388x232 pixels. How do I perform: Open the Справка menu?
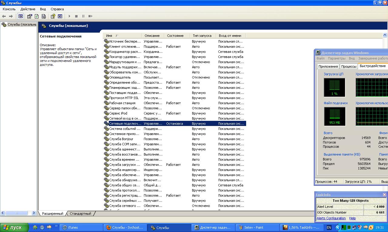pos(57,9)
